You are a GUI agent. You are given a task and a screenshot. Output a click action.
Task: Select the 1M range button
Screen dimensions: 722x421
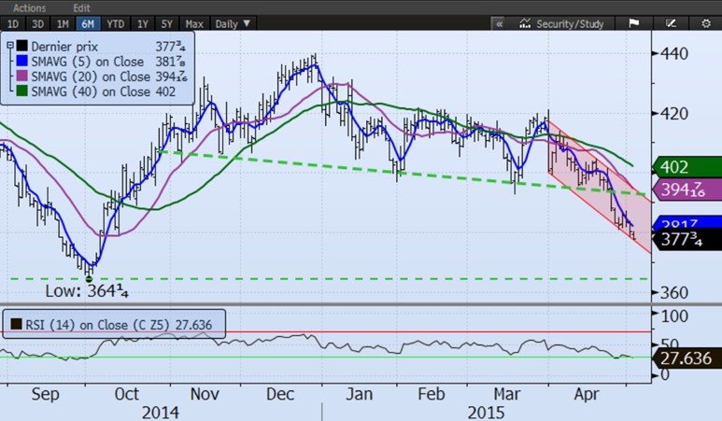click(63, 23)
